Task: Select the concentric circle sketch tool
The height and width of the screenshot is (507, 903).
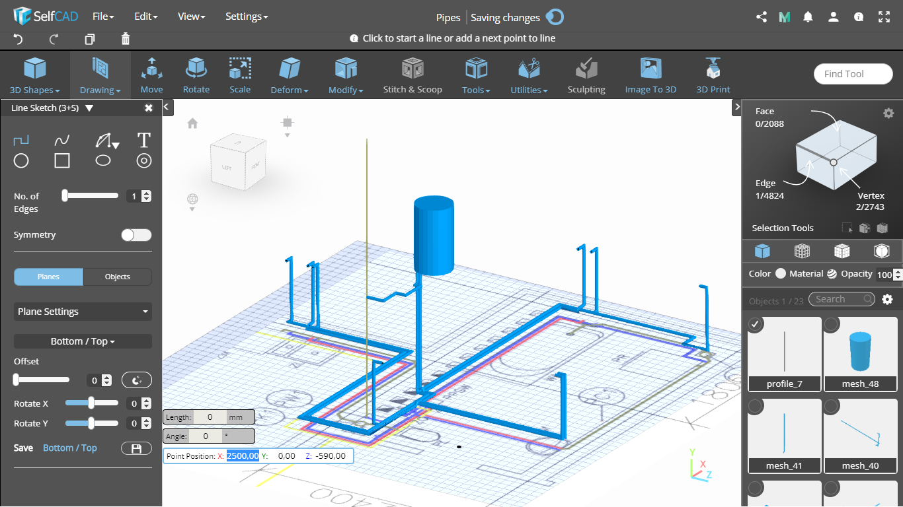Action: [x=144, y=160]
